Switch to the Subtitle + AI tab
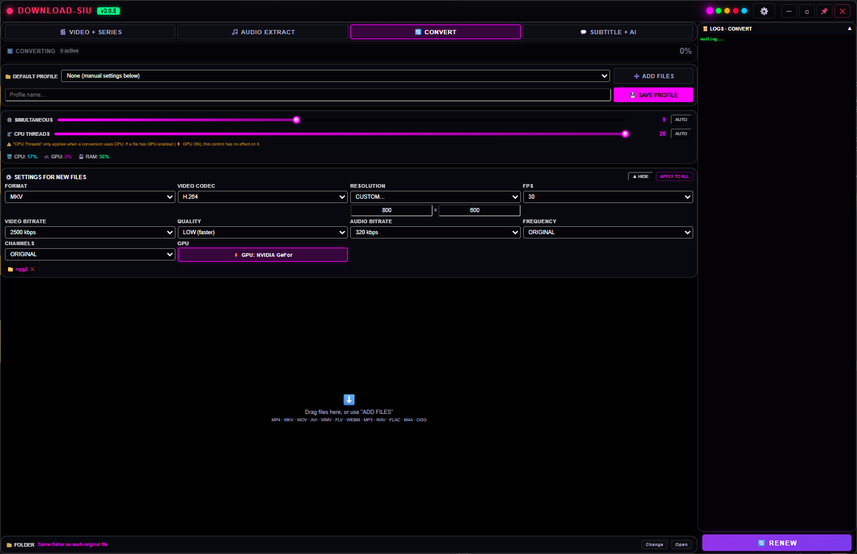The image size is (857, 554). 608,32
